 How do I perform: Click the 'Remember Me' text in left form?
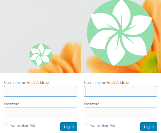click(x=23, y=125)
